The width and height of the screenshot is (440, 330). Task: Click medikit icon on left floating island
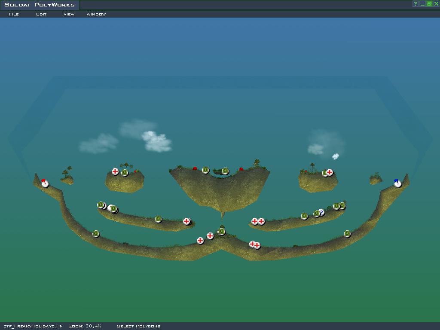click(x=115, y=172)
